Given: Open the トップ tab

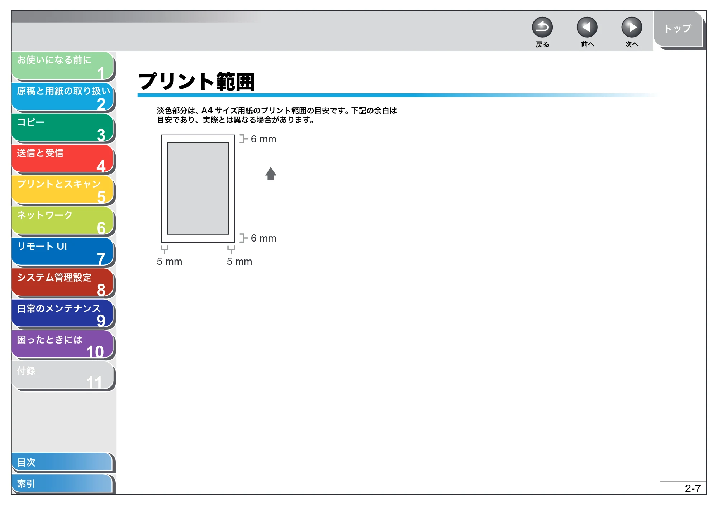Looking at the screenshot, I should 678,29.
